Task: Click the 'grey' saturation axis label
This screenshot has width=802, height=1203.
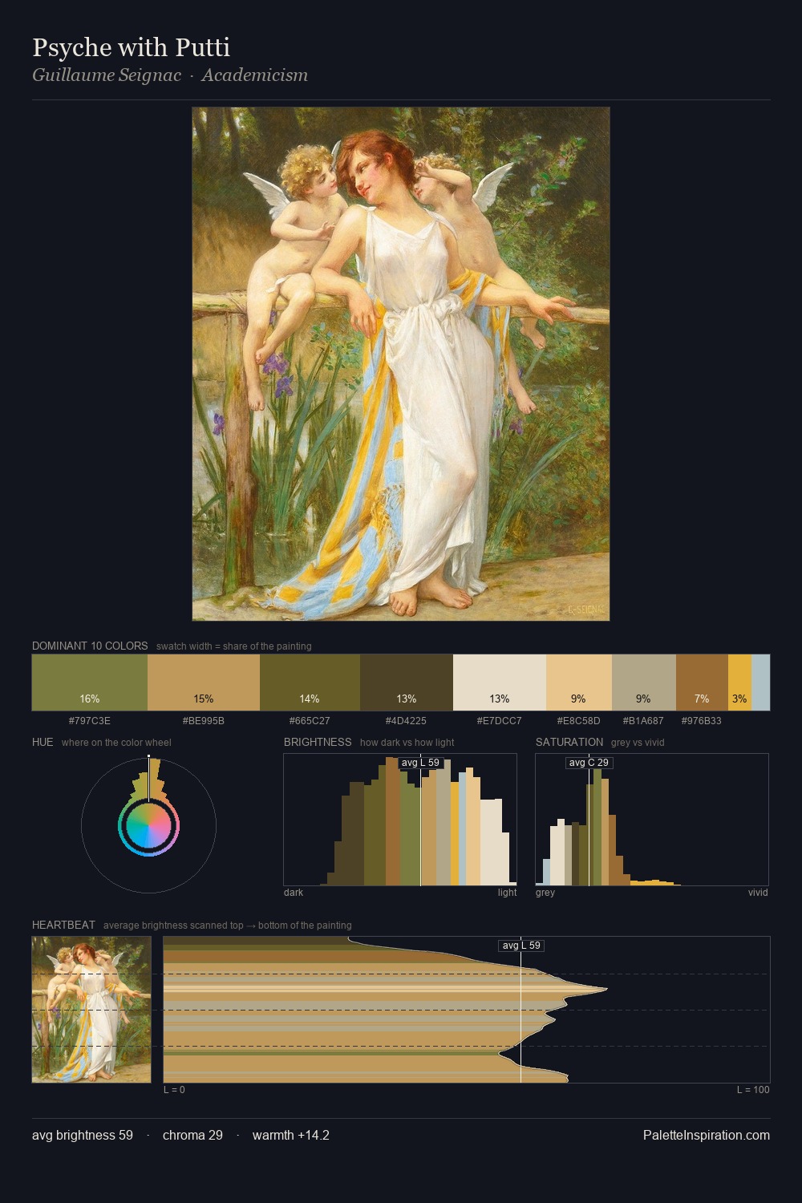Action: pos(545,892)
